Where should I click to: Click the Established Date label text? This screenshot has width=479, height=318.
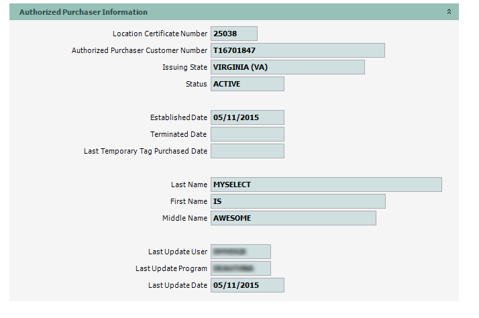(x=178, y=117)
